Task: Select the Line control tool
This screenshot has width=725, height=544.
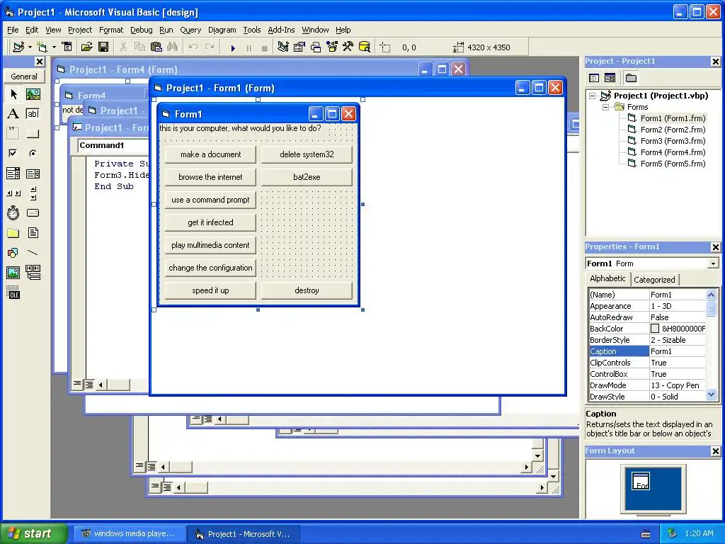Action: point(33,253)
